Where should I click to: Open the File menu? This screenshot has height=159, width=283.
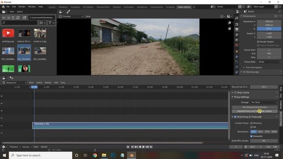(x=8, y=7)
